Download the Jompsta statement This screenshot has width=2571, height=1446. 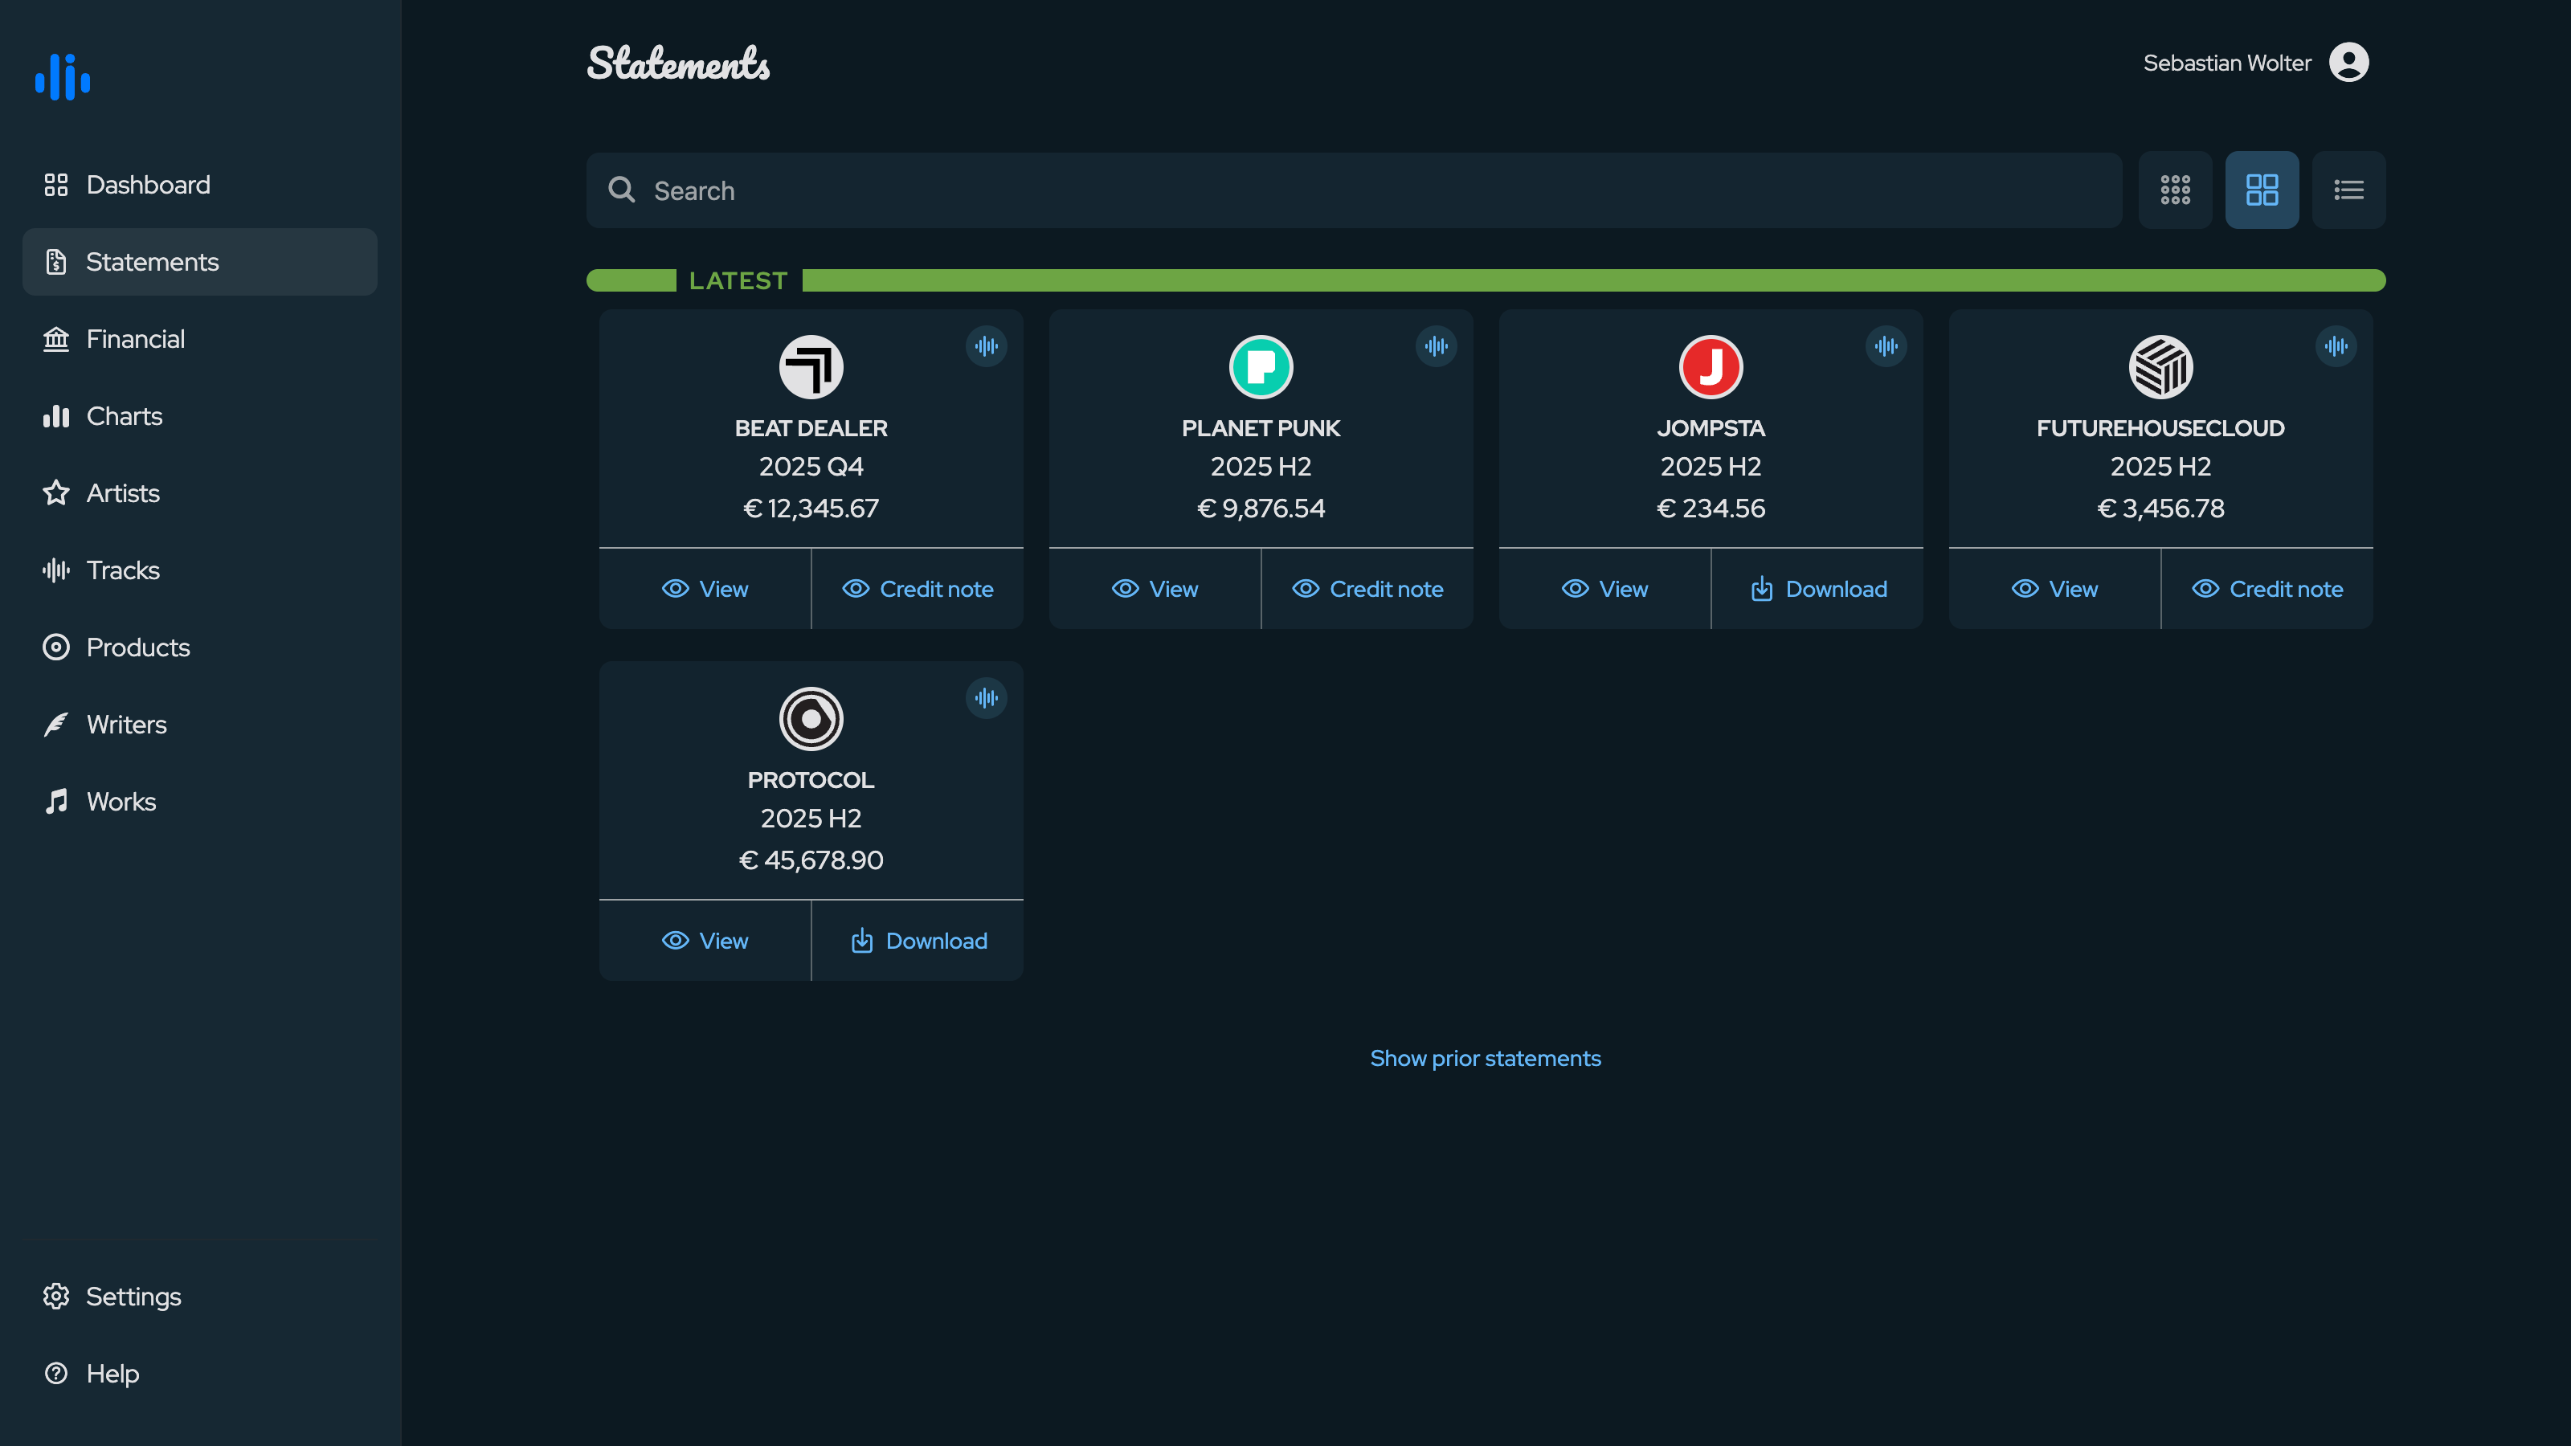point(1817,589)
